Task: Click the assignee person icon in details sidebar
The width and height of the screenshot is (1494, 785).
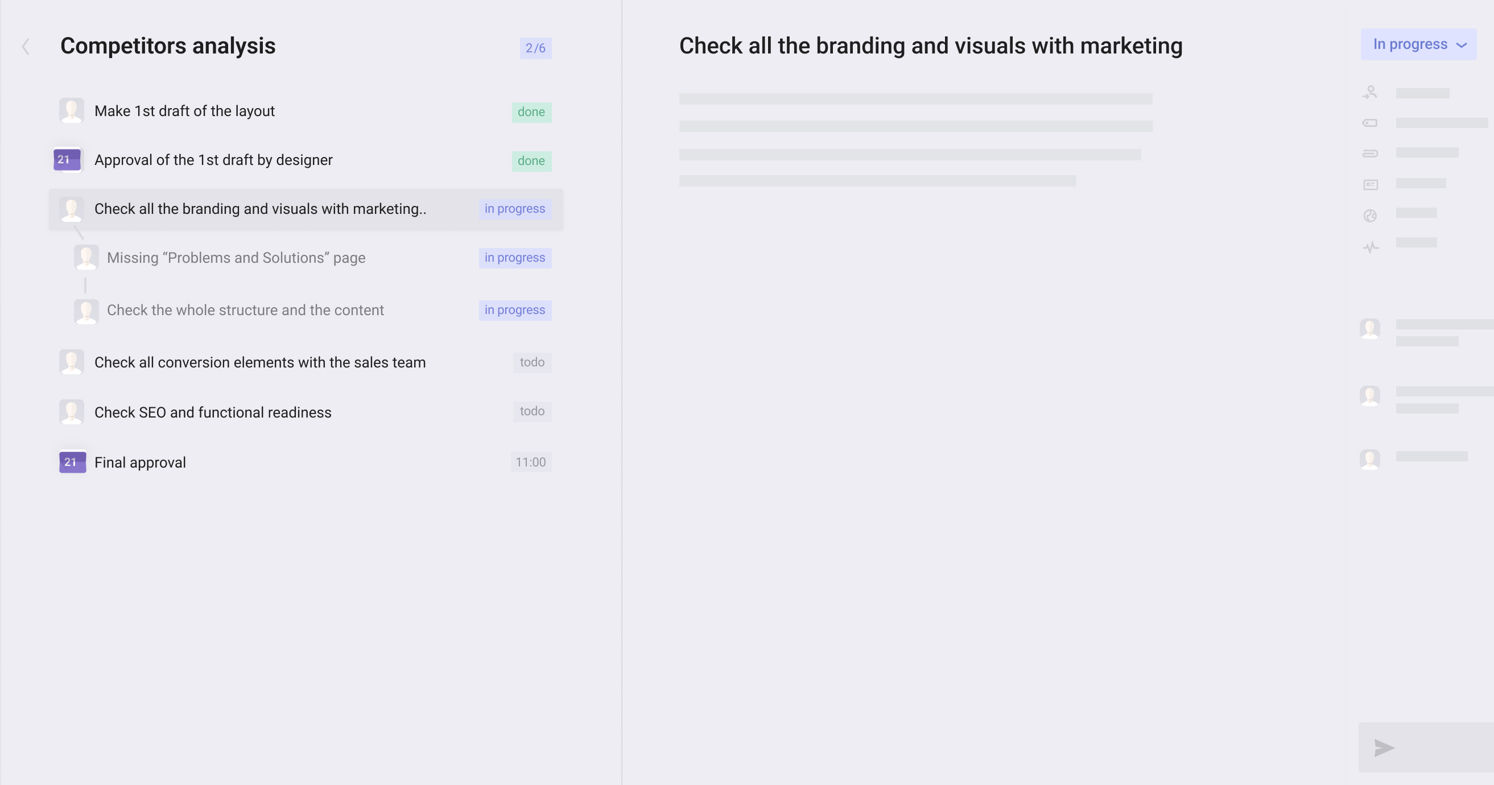Action: 1370,92
